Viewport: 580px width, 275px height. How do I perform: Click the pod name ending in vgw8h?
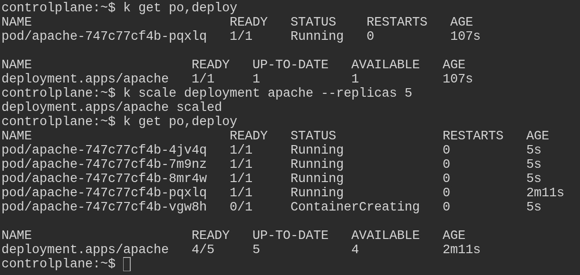point(104,207)
